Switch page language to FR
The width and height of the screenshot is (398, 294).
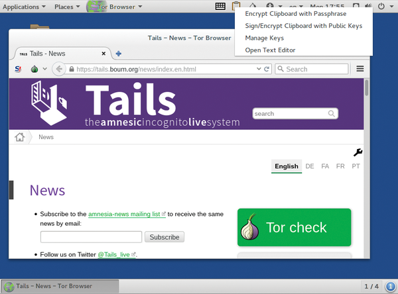click(x=340, y=166)
